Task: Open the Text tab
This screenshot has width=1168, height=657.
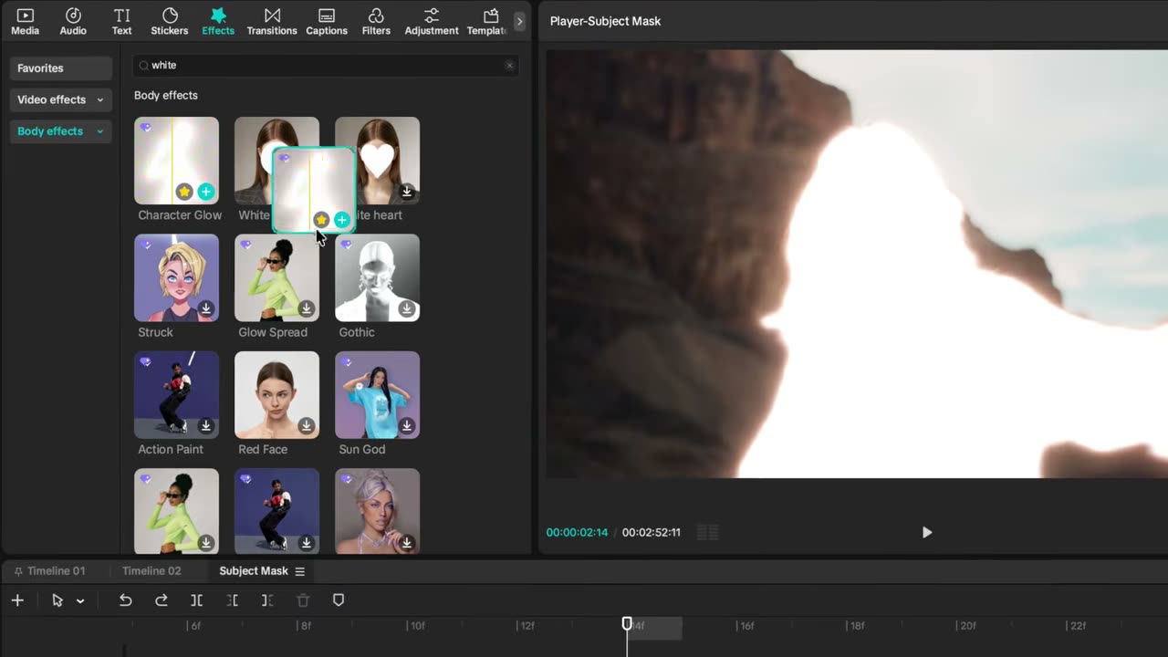Action: (121, 22)
